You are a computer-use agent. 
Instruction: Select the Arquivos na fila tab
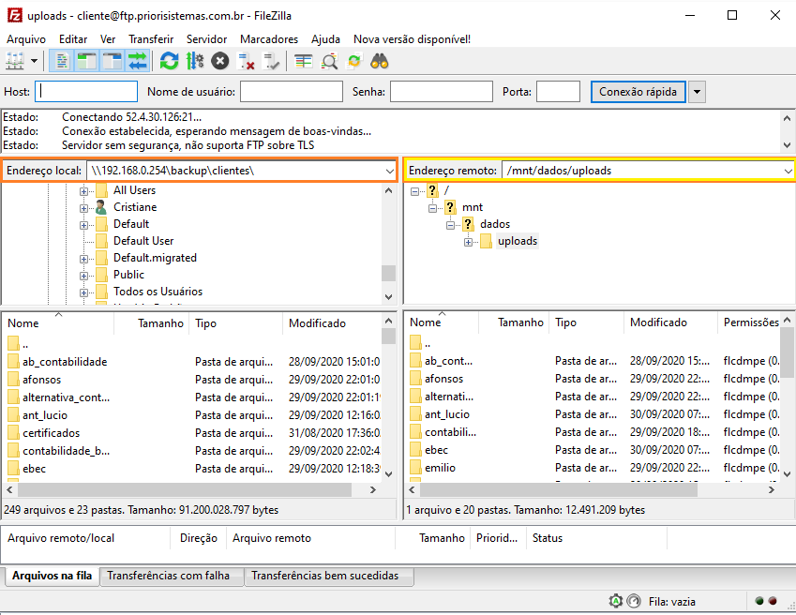[52, 576]
